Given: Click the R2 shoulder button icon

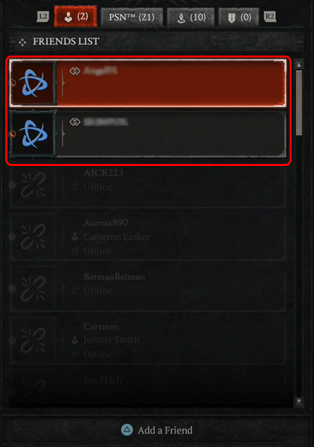Looking at the screenshot, I should (270, 17).
